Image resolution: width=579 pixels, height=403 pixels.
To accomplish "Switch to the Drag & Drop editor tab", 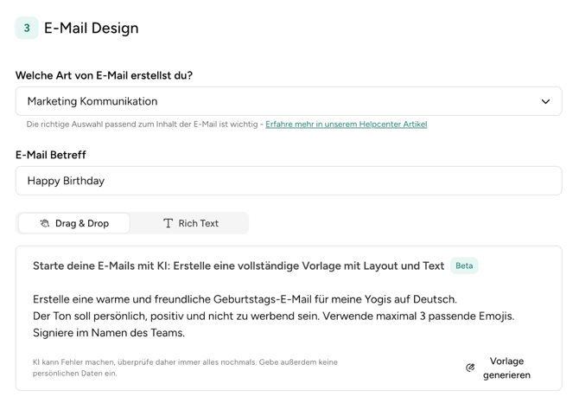I will pyautogui.click(x=74, y=223).
